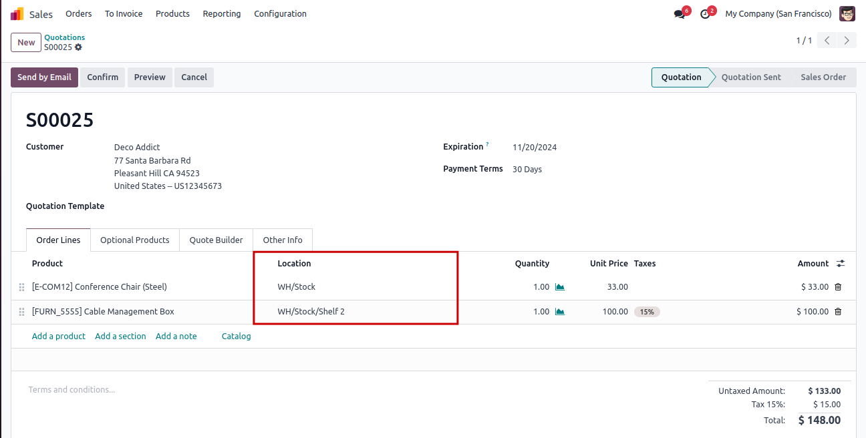866x438 pixels.
Task: Open forecast chart icon for Conference Chair
Action: [560, 287]
